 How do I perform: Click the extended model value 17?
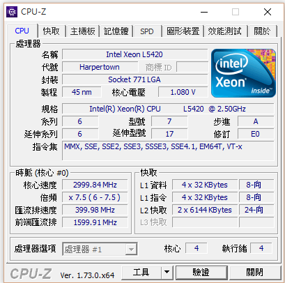coord(169,134)
